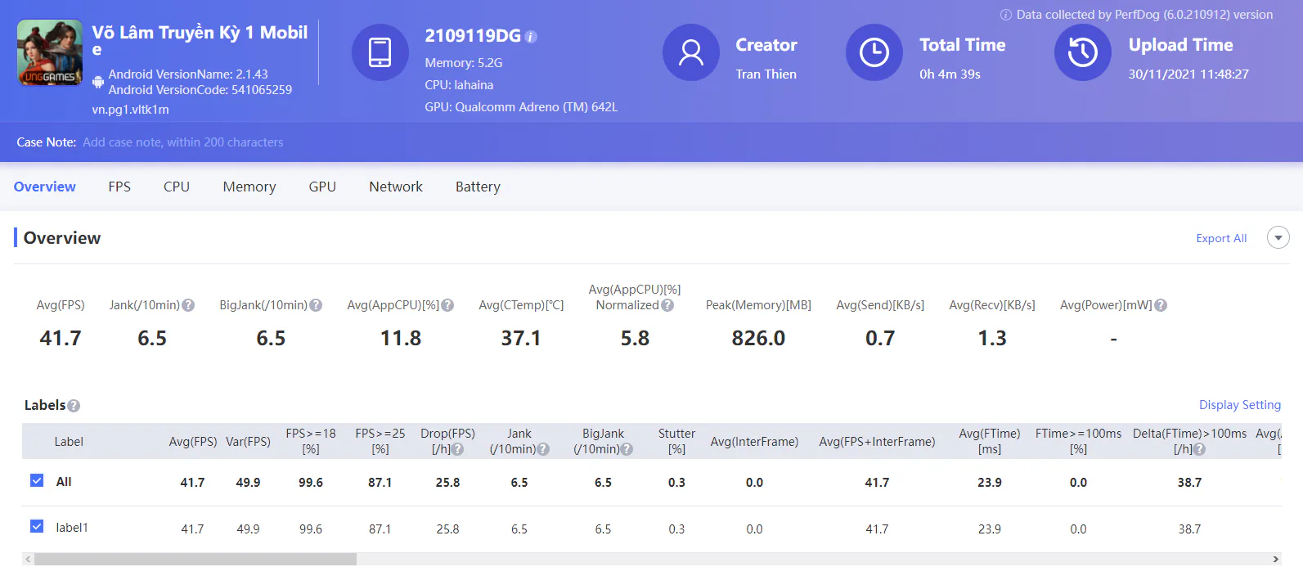Switch to the Battery tab
The height and width of the screenshot is (576, 1303).
[x=478, y=187]
